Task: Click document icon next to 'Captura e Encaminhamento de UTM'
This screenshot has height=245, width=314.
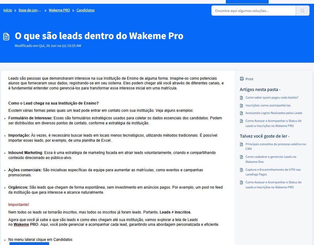Action: [x=241, y=170]
